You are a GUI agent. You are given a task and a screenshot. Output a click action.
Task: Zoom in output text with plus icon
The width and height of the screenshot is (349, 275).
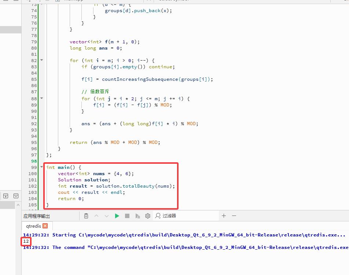point(224,216)
